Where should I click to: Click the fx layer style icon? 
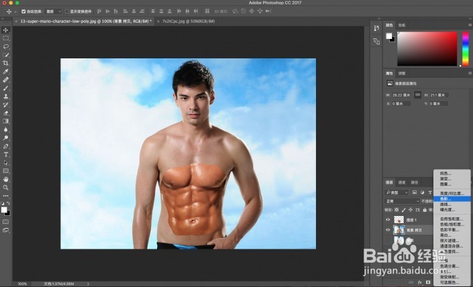[x=419, y=282]
